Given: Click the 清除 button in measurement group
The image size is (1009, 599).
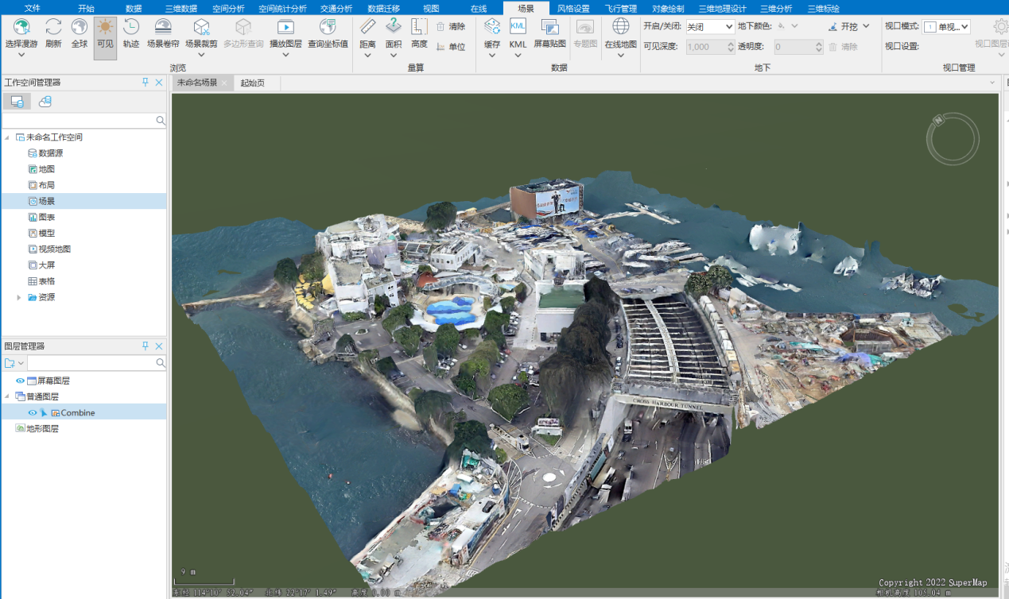Looking at the screenshot, I should (451, 26).
